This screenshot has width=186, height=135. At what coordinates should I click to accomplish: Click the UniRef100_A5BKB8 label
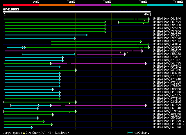[x=167, y=89]
